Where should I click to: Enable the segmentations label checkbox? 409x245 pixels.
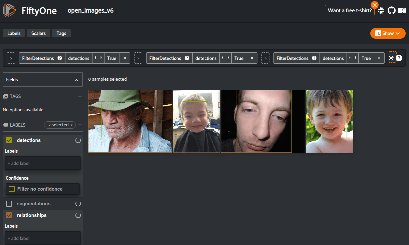tap(9, 204)
